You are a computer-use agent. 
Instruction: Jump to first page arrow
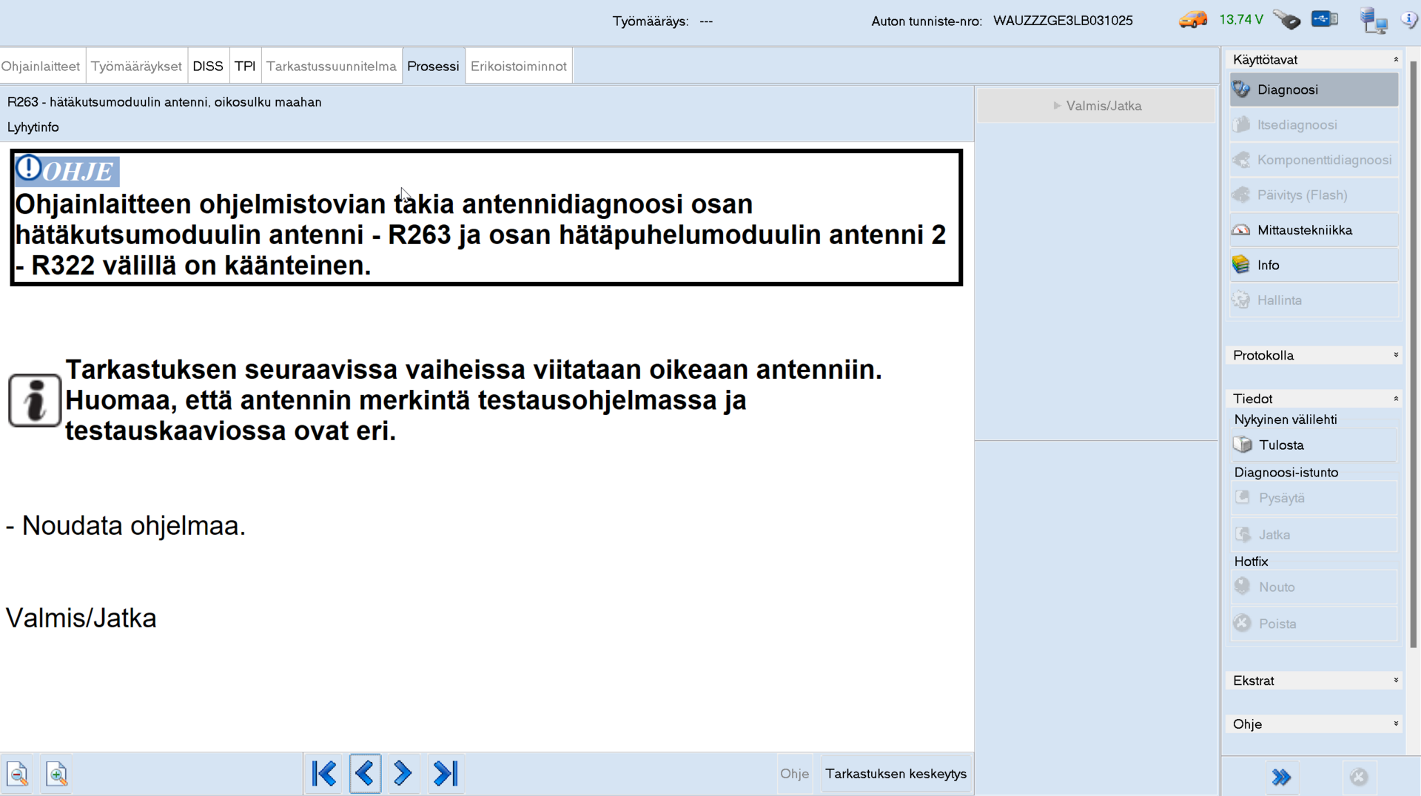(x=324, y=774)
